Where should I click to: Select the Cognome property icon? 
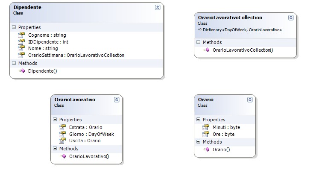(21, 35)
